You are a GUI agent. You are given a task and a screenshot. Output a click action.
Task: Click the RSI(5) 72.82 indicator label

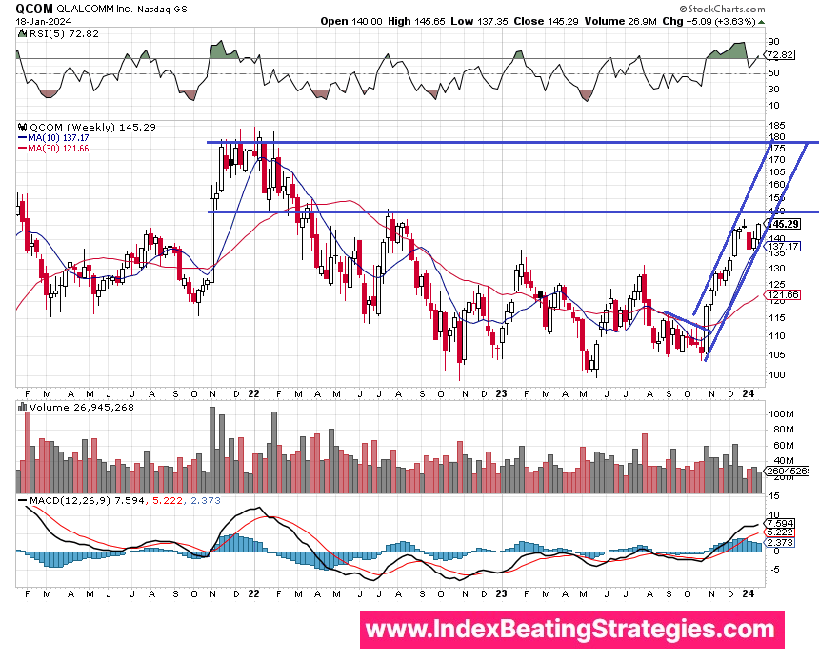[63, 34]
